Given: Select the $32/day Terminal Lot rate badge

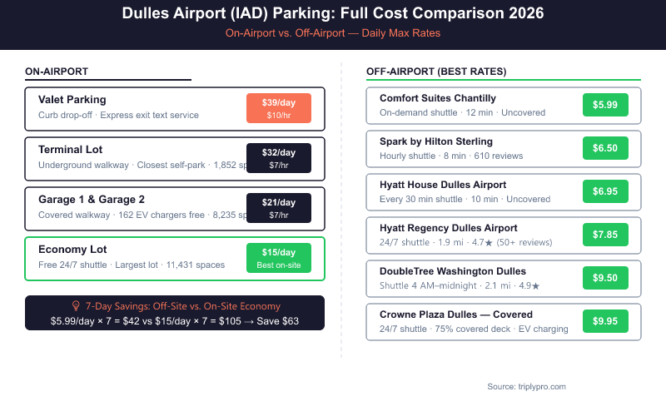Looking at the screenshot, I should coord(279,158).
